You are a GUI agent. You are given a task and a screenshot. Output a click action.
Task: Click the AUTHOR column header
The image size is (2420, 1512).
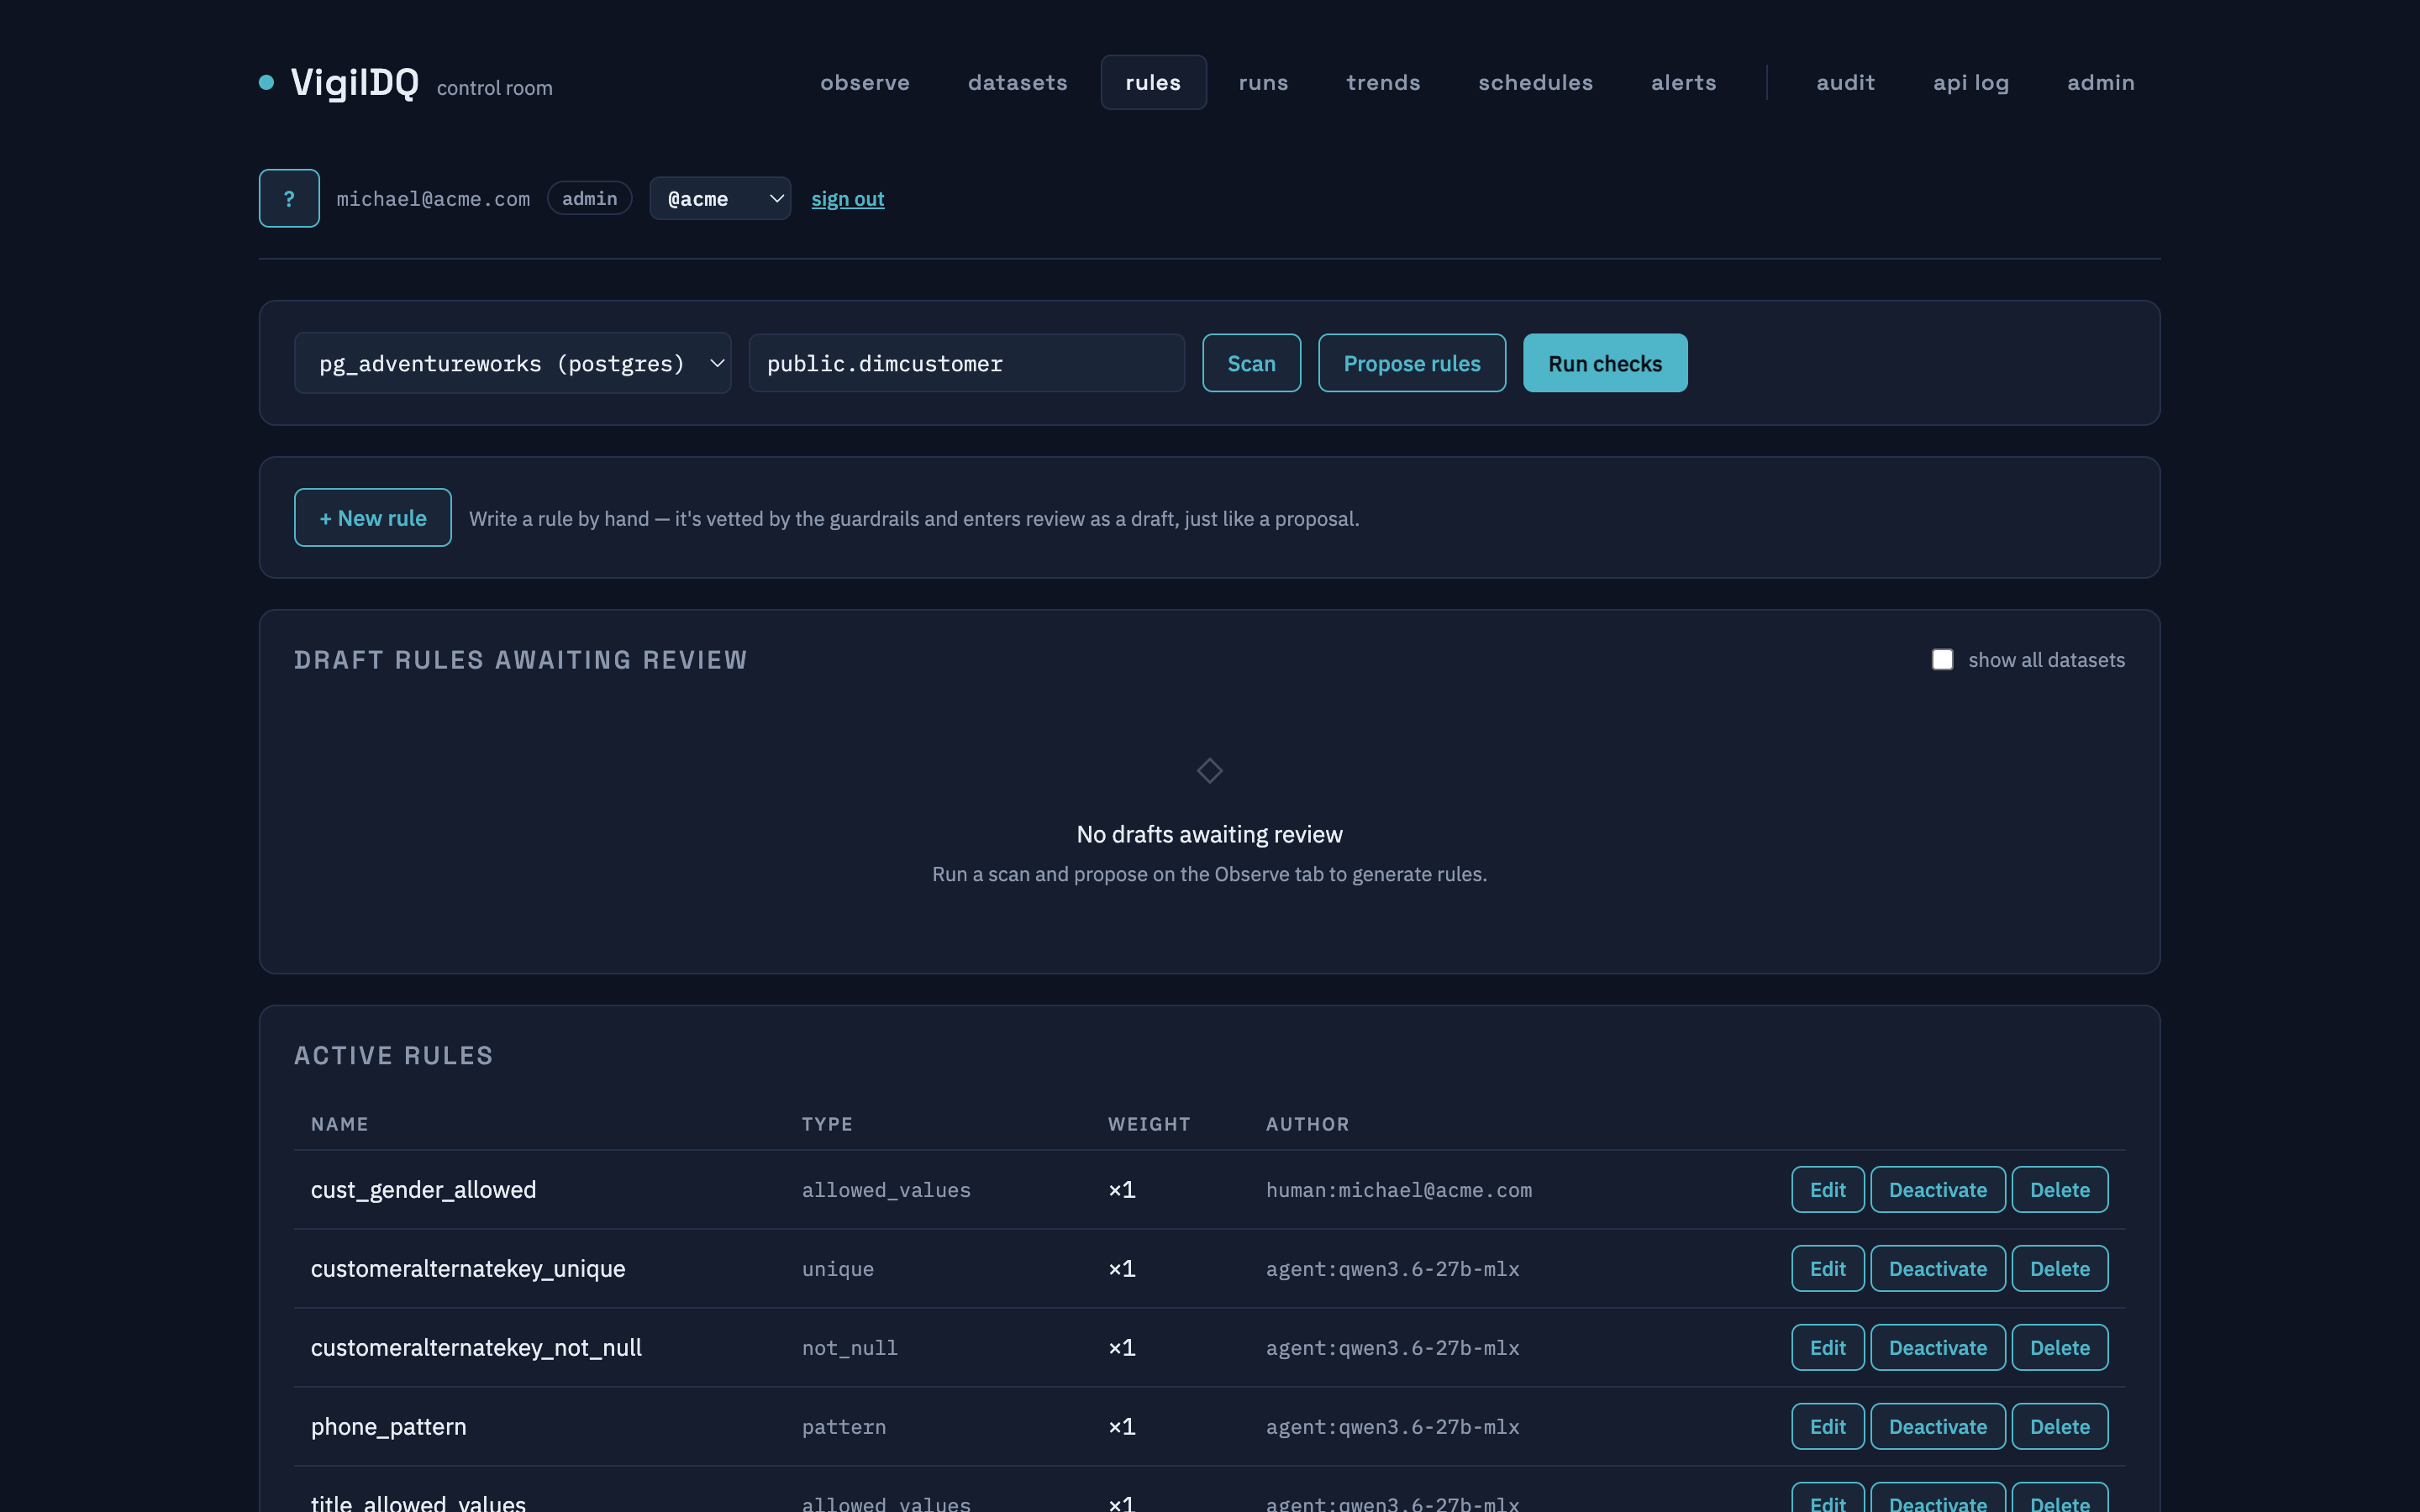click(1307, 1124)
